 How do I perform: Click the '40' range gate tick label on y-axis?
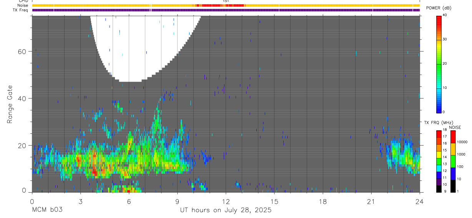tap(22, 98)
